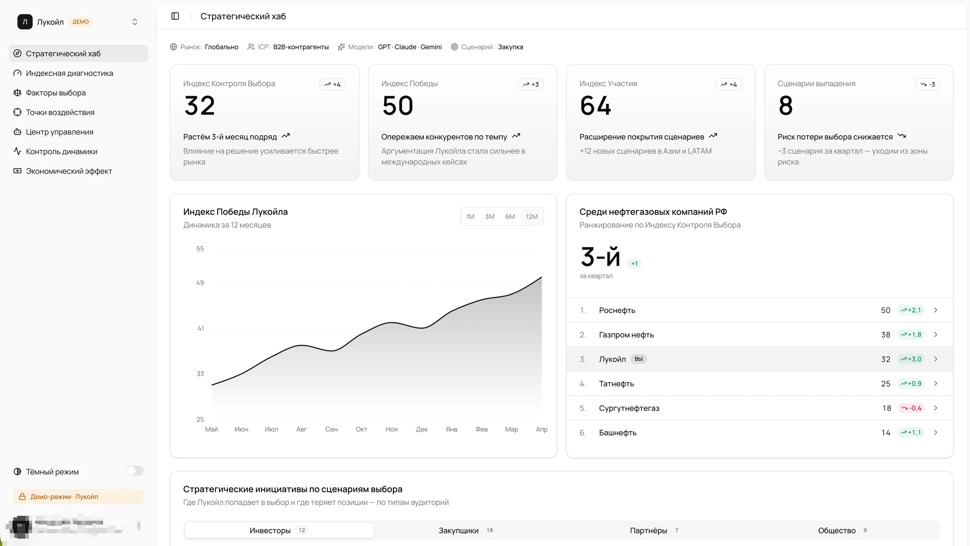Open the Лукойл workspace switcher chevron
The image size is (970, 546).
point(135,22)
